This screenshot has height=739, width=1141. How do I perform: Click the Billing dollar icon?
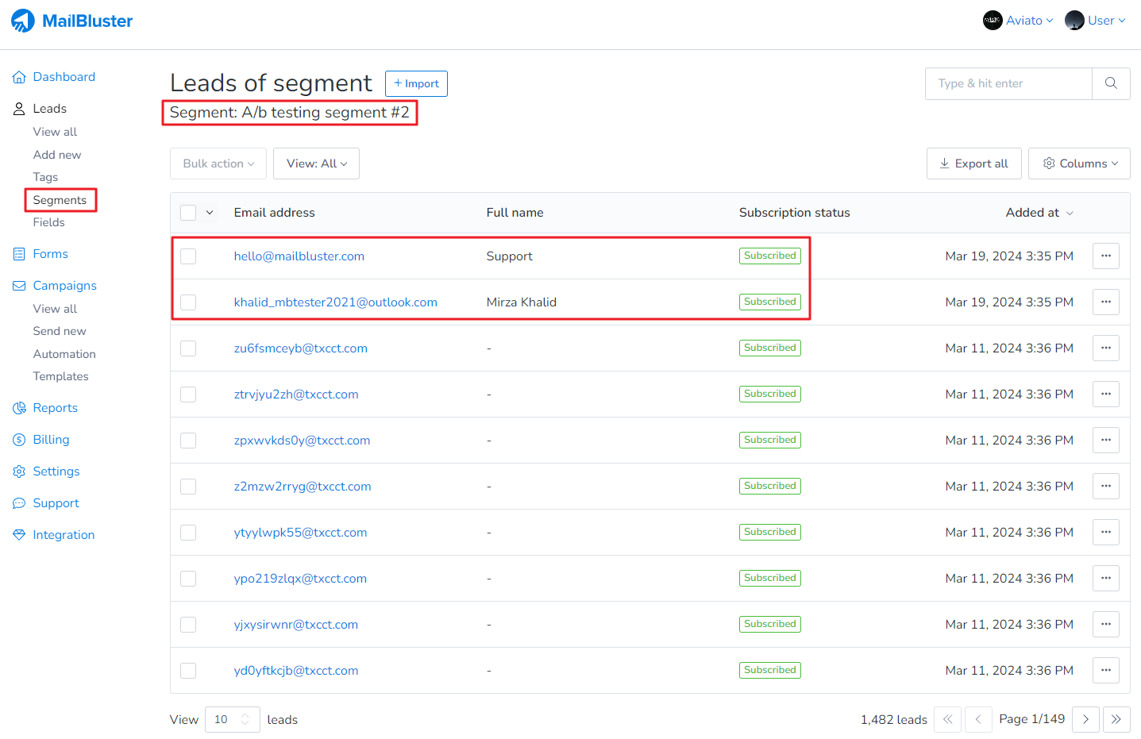[x=19, y=440]
